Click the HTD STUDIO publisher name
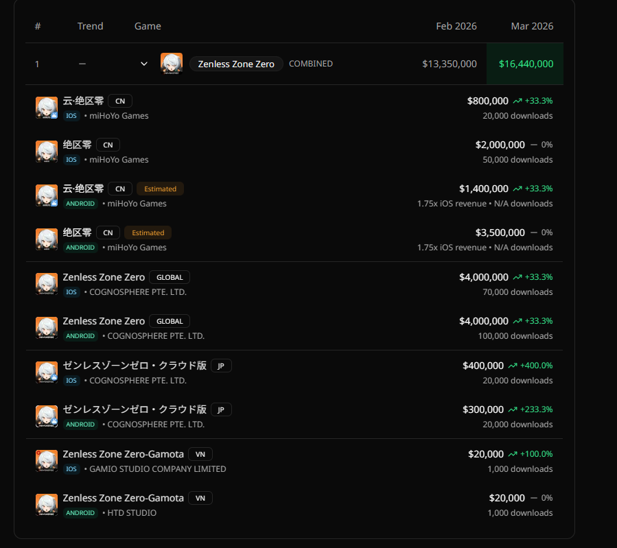Viewport: 617px width, 548px height. click(x=132, y=512)
